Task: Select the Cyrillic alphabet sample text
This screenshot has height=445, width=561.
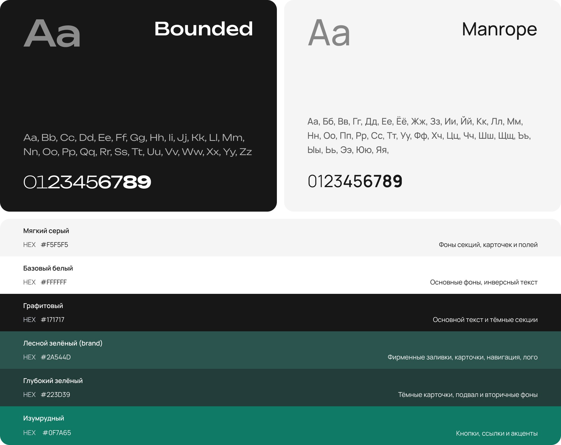Action: [x=419, y=135]
